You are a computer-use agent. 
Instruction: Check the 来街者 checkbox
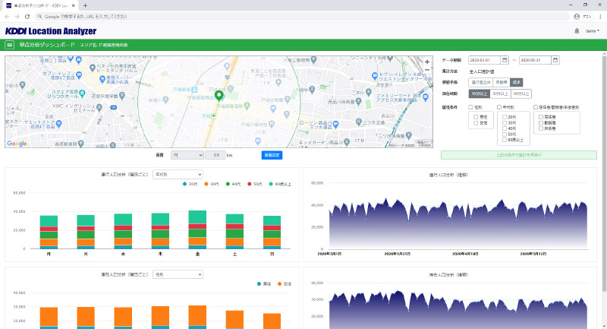point(541,128)
